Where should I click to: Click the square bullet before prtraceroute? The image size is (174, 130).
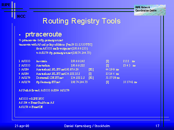20,35
